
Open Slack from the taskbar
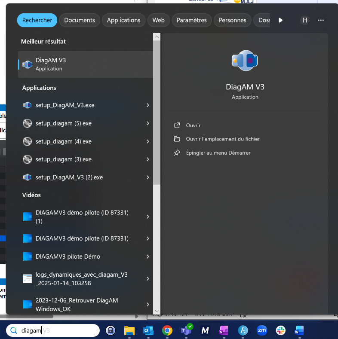pyautogui.click(x=280, y=330)
